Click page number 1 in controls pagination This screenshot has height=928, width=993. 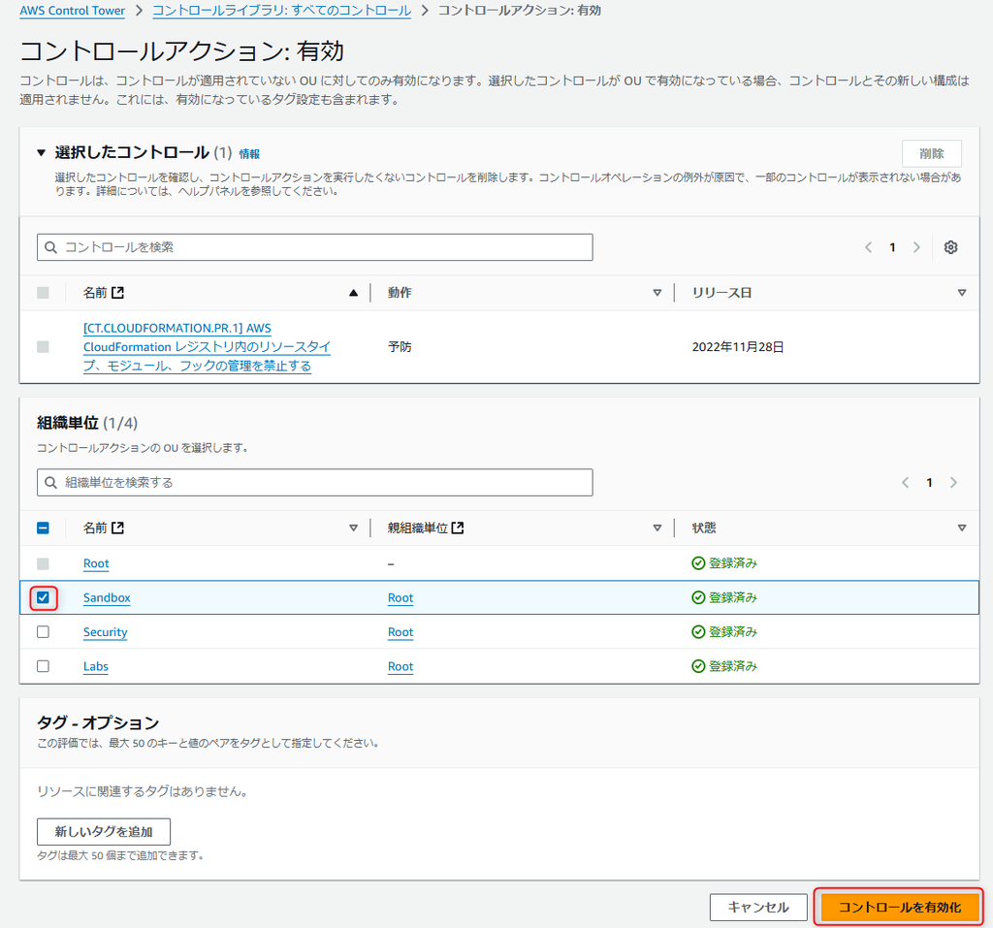[892, 247]
